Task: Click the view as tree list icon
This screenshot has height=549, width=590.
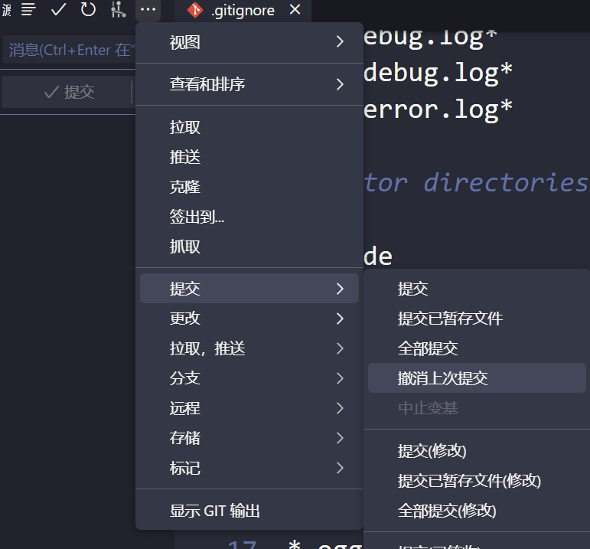Action: pos(28,9)
